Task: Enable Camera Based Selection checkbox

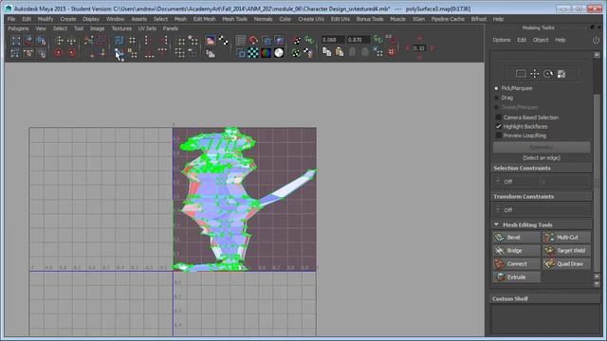Action: tap(499, 117)
